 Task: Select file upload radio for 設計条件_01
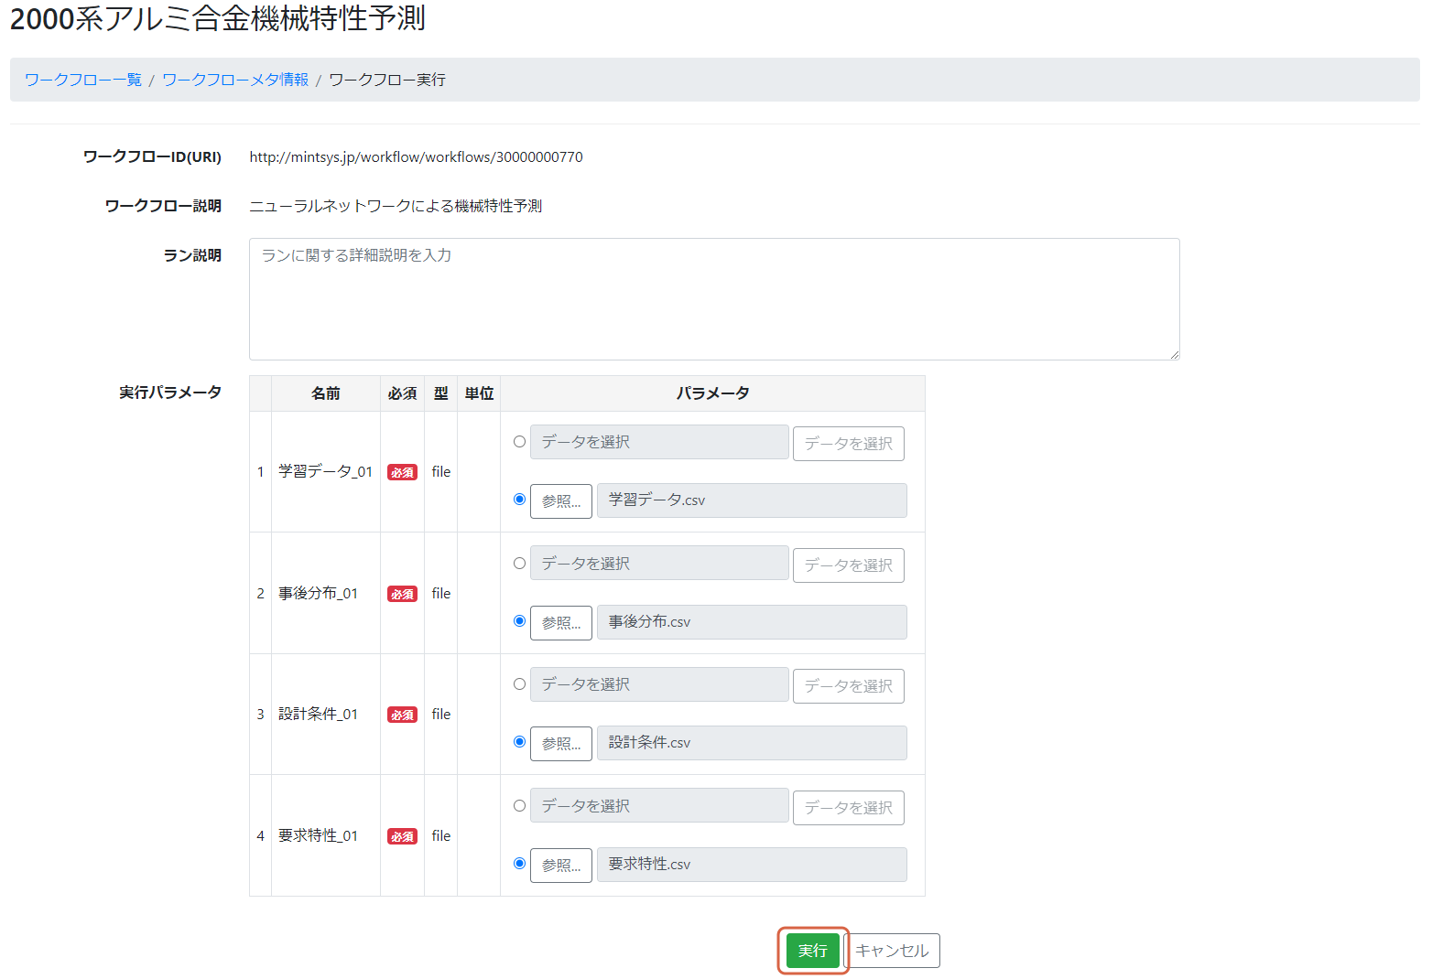[520, 742]
